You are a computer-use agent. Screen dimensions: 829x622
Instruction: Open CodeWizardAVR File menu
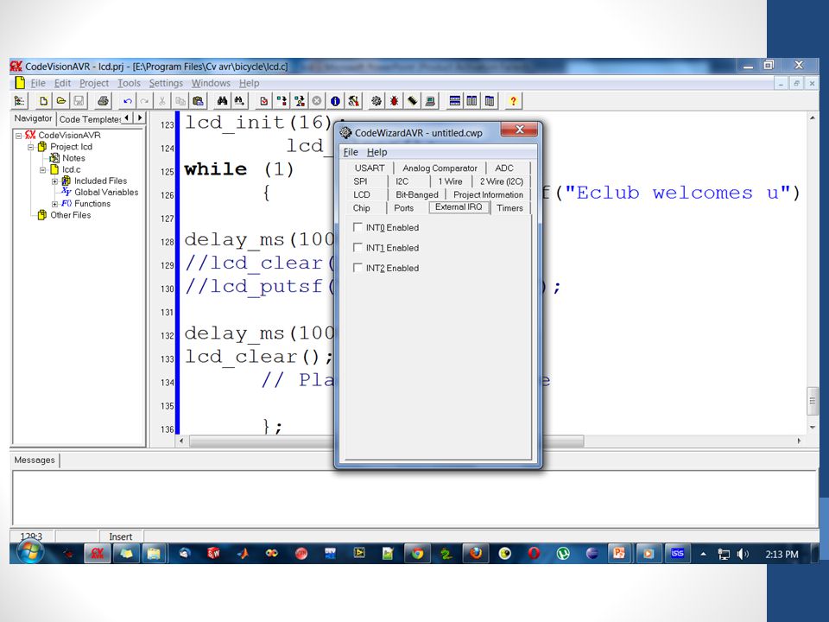coord(351,152)
